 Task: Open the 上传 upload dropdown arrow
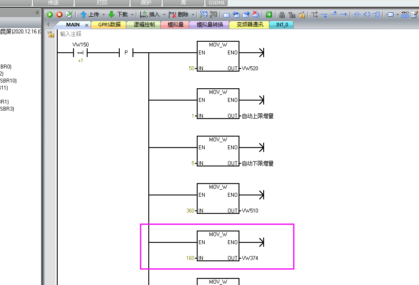point(104,14)
